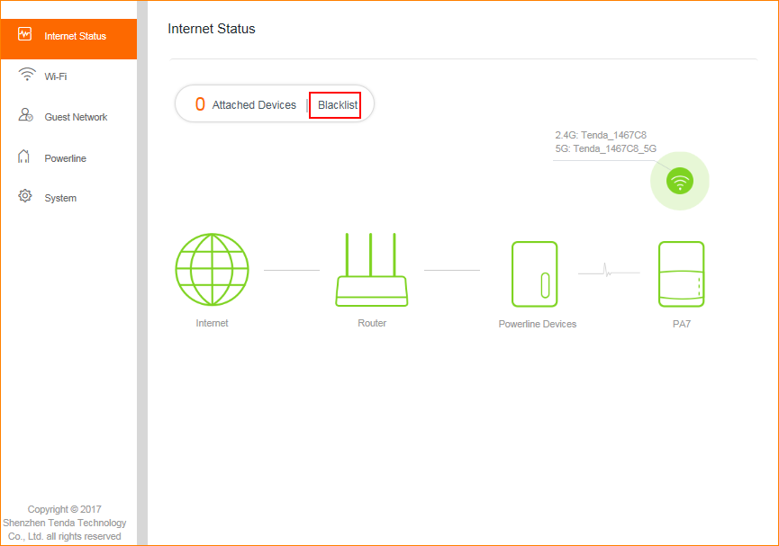Select the Router icon with antennas
This screenshot has width=779, height=546.
coord(371,270)
